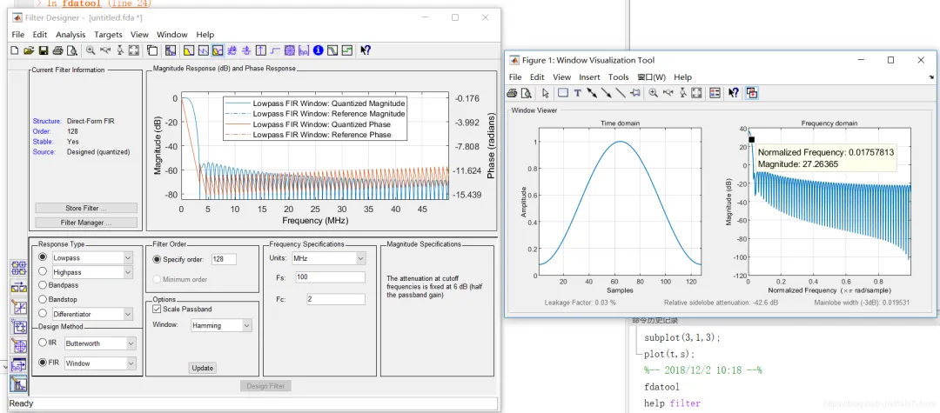The height and width of the screenshot is (413, 940).
Task: Click the black data tip marker on the frequency plot
Action: tap(751, 139)
